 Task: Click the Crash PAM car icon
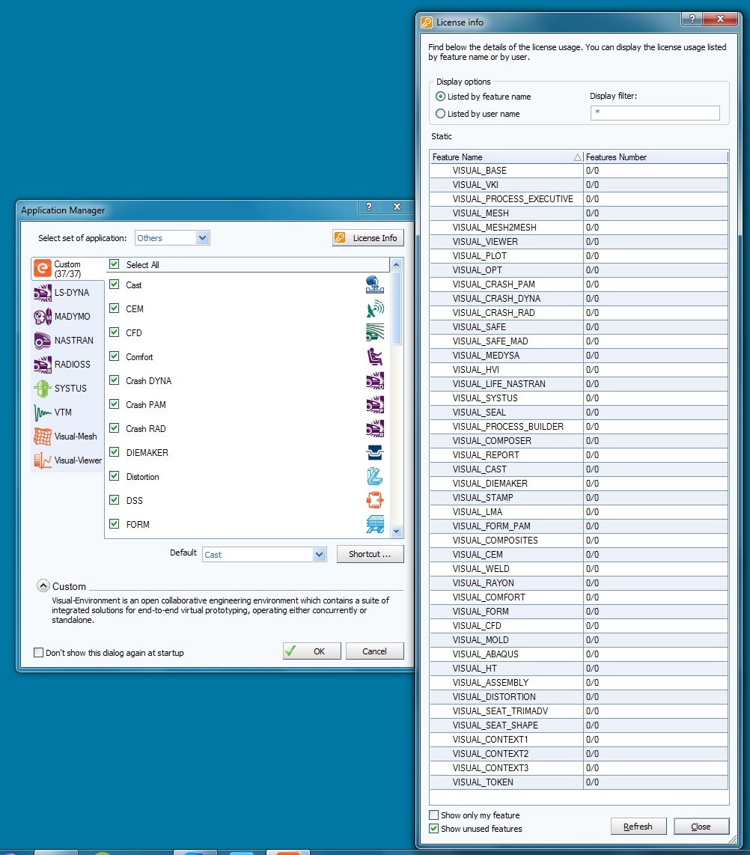(375, 404)
